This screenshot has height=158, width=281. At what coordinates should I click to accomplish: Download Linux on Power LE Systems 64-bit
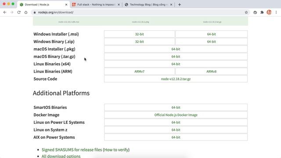(x=176, y=122)
